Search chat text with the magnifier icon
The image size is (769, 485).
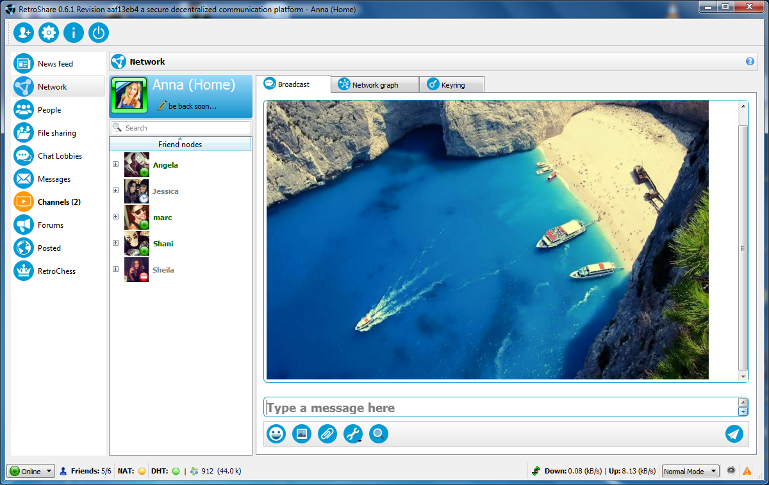pyautogui.click(x=378, y=434)
